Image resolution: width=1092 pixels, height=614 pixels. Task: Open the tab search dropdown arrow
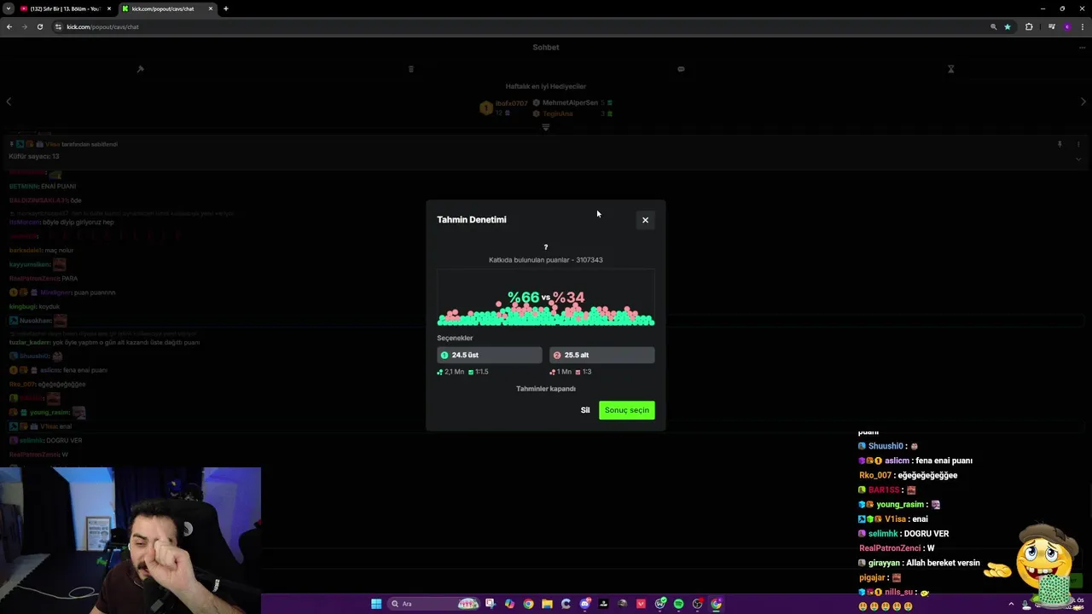tap(8, 9)
